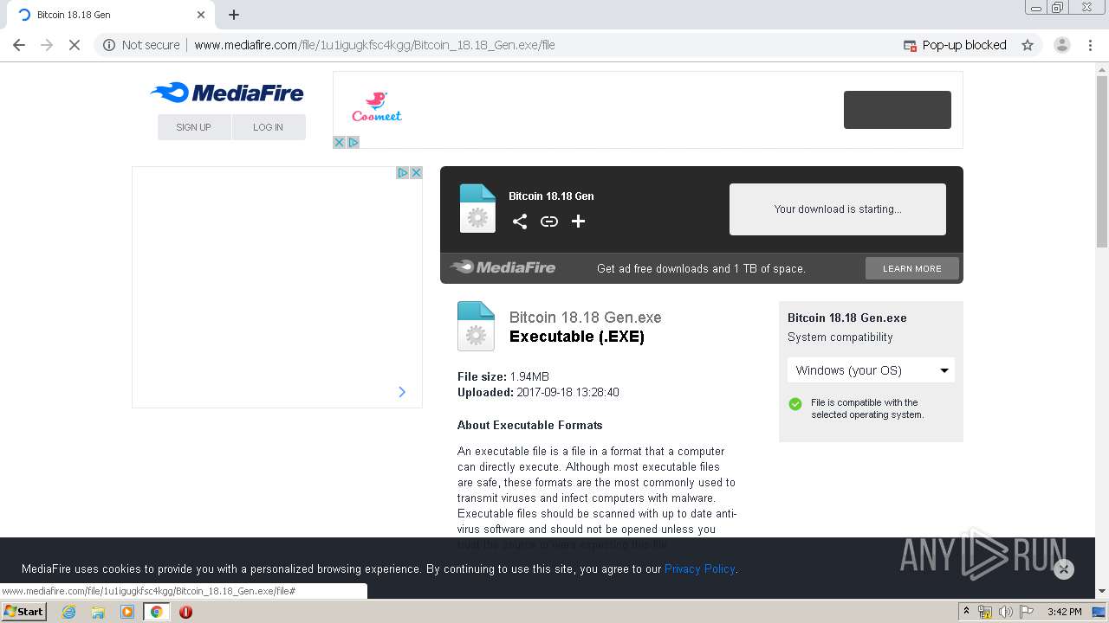This screenshot has width=1109, height=623.
Task: Click the plus icon to save file
Action: point(579,222)
